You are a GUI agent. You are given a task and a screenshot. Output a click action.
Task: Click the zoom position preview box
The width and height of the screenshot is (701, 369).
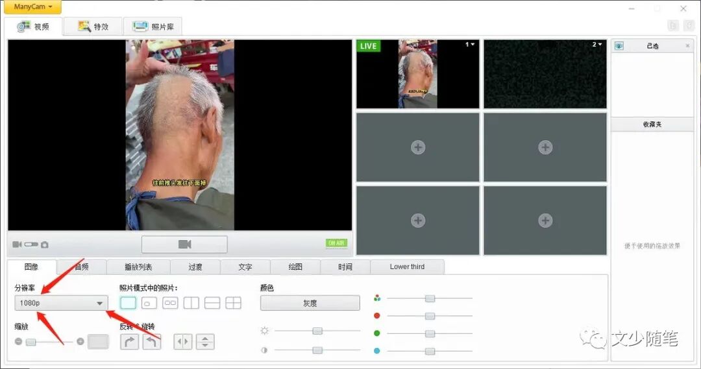(x=98, y=342)
